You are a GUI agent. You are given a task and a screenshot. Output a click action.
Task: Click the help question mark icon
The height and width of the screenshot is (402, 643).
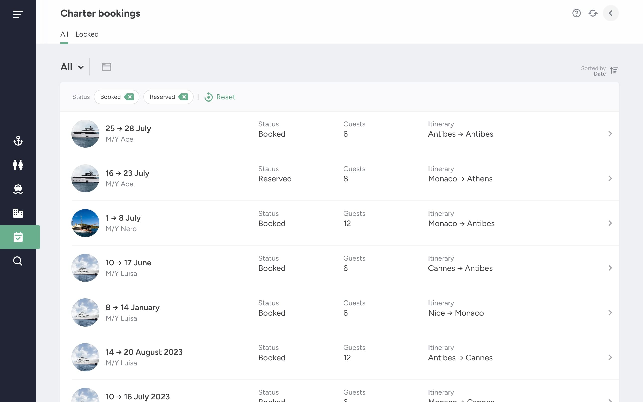click(576, 13)
